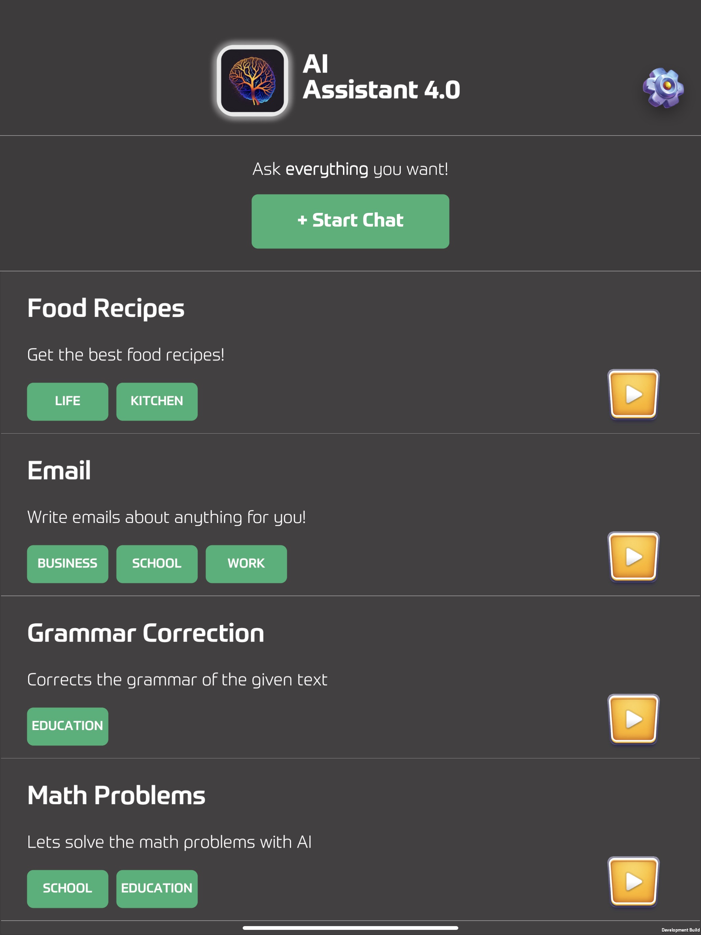Select the LIFE category tag
The height and width of the screenshot is (935, 701).
click(67, 401)
